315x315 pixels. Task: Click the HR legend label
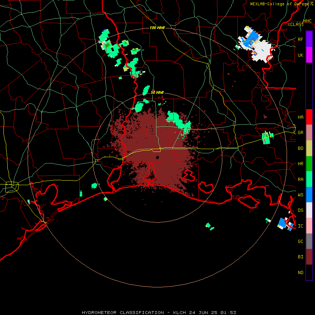pos(300,164)
